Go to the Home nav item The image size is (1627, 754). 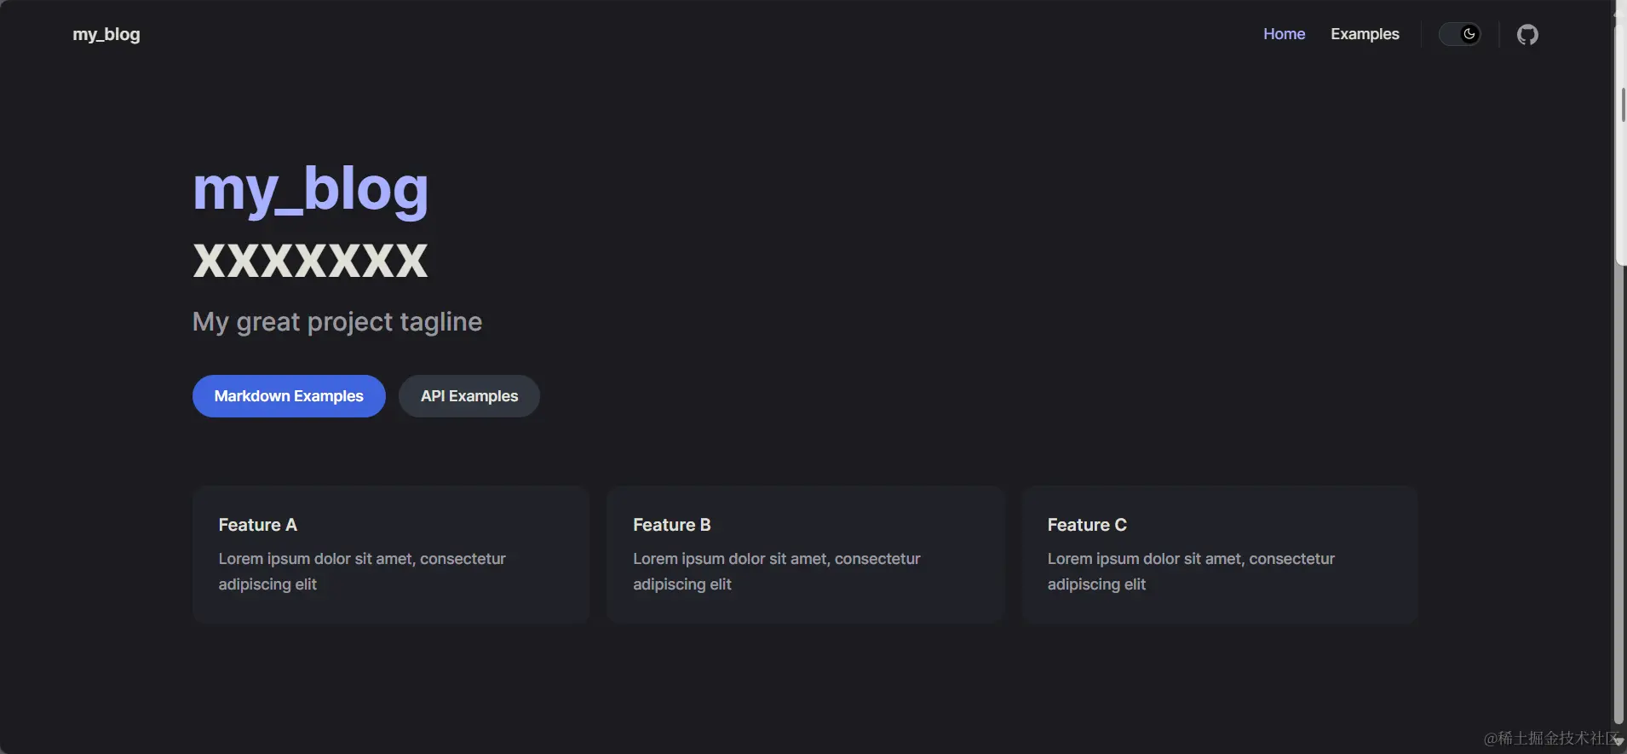[1284, 34]
